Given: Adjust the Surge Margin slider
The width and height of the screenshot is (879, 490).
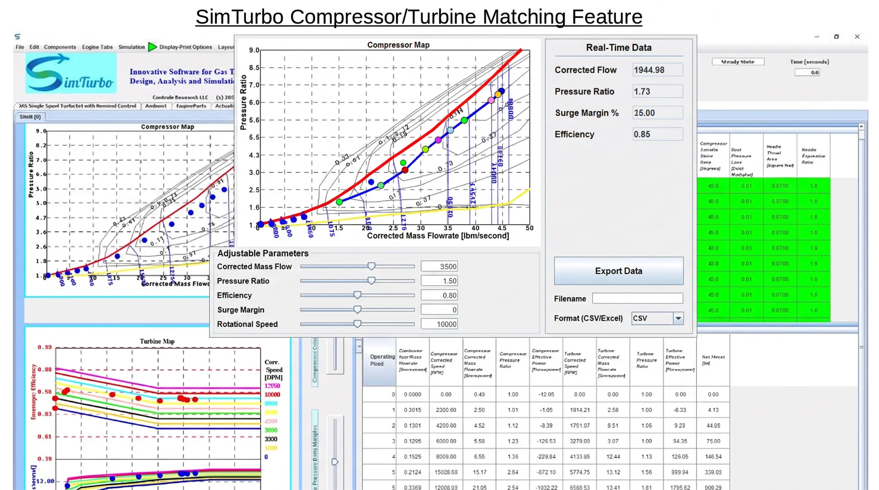Looking at the screenshot, I should click(357, 310).
